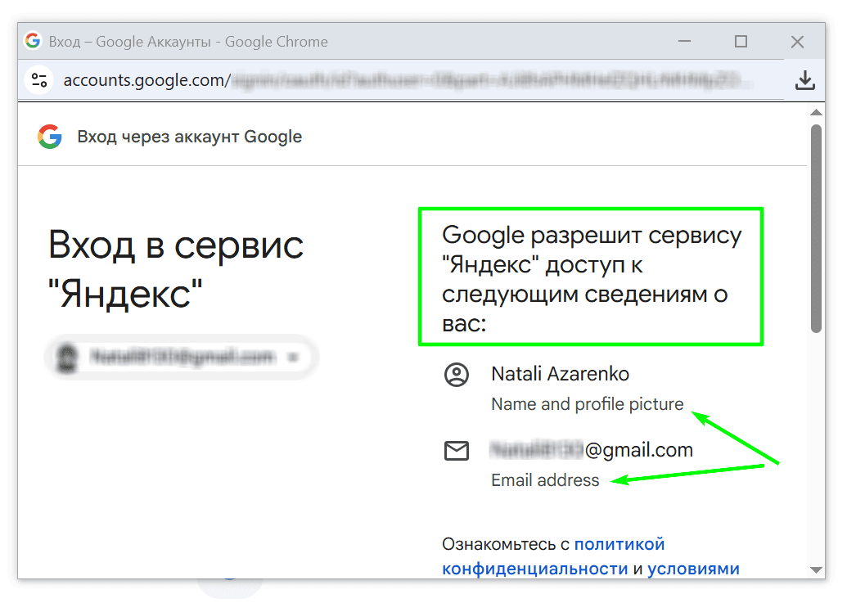
Task: Click the Google favicon in title bar
Action: click(x=33, y=41)
